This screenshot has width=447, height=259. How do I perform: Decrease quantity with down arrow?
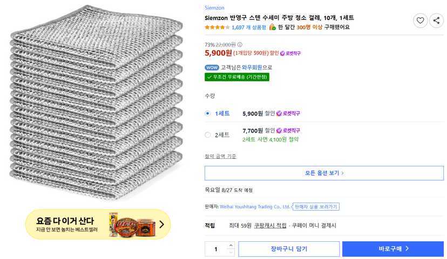(231, 253)
